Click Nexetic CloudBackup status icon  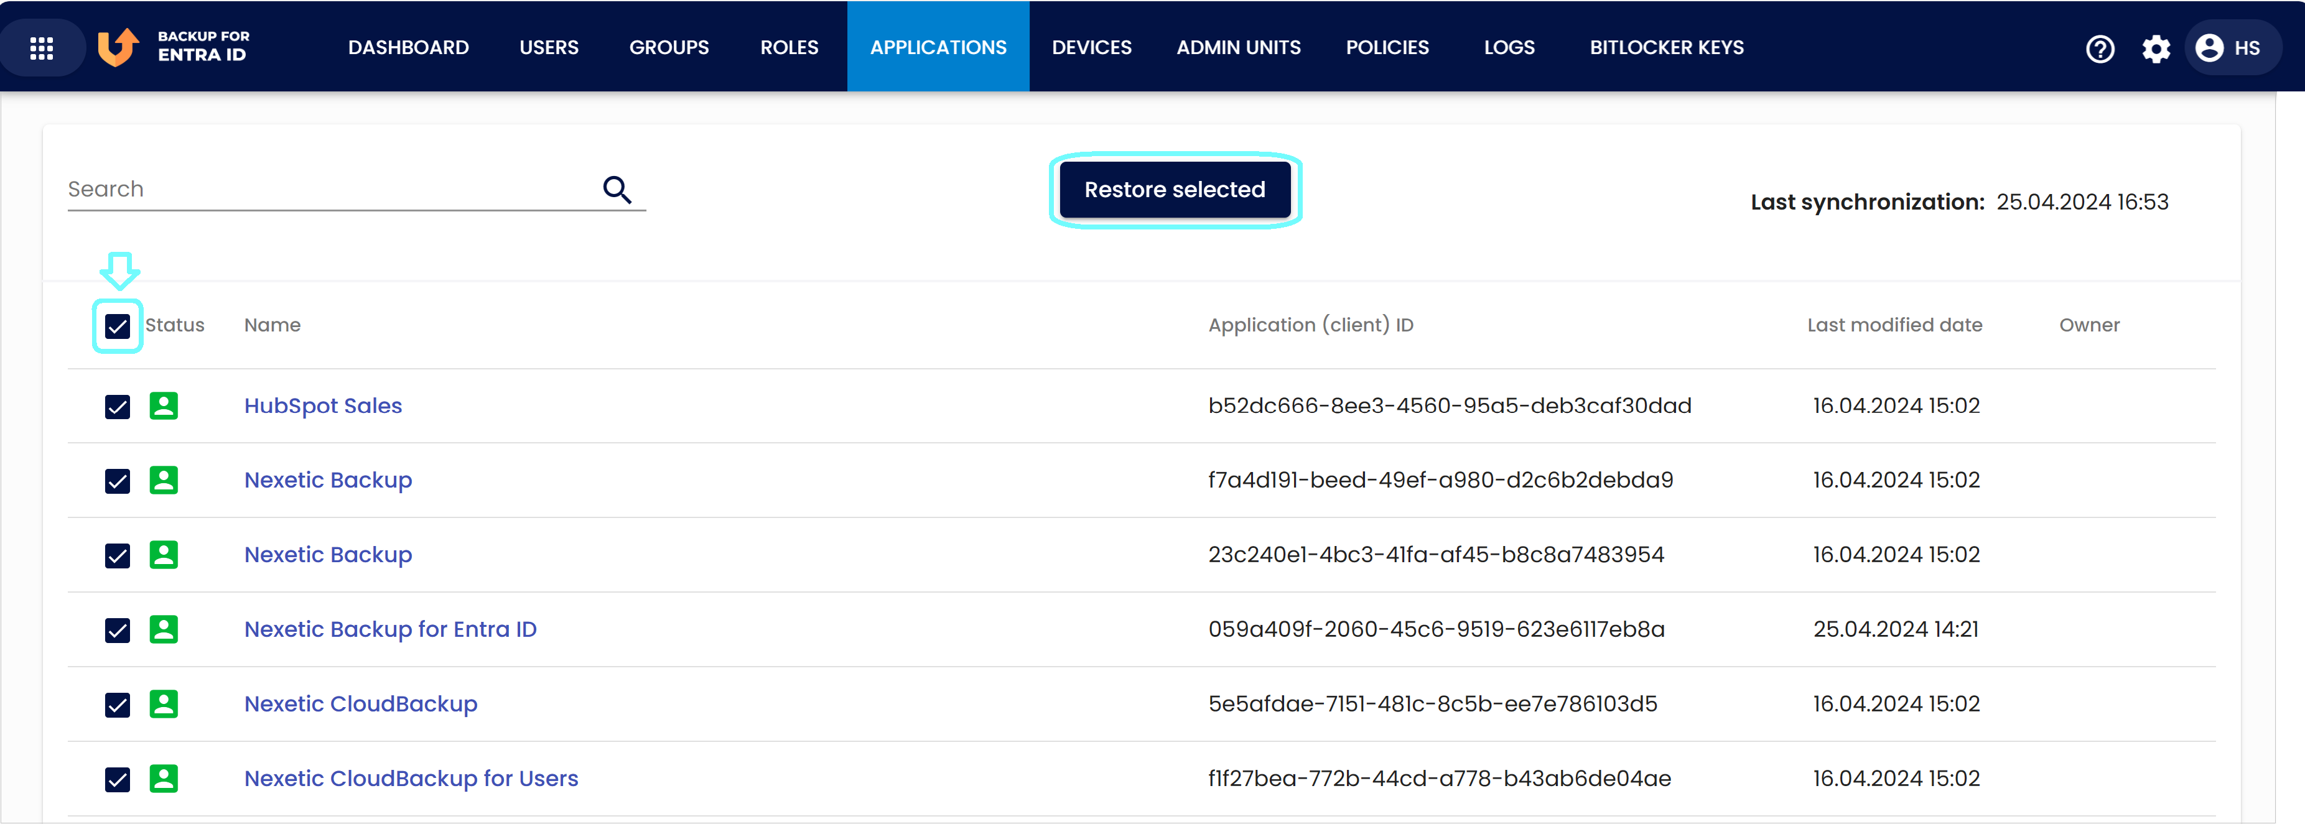coord(164,703)
